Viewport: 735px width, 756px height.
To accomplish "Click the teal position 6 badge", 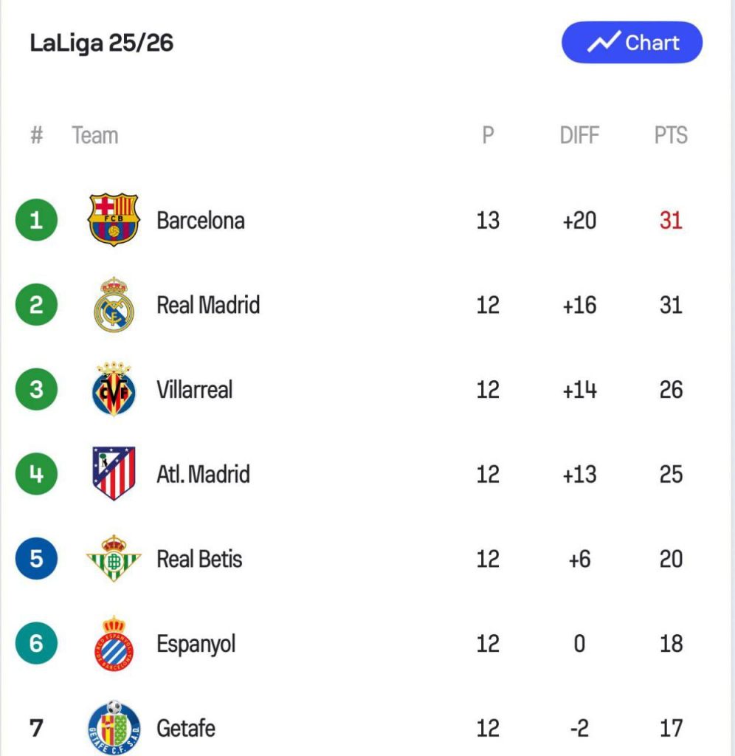I will (35, 643).
